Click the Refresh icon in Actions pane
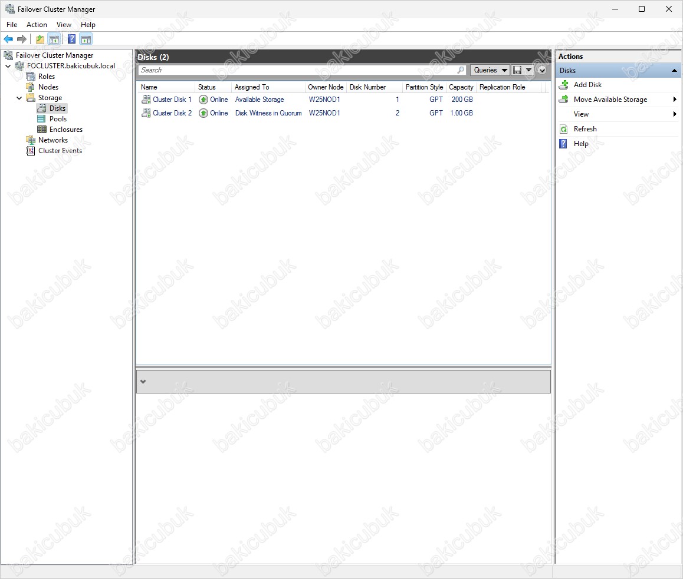The image size is (683, 579). tap(564, 129)
